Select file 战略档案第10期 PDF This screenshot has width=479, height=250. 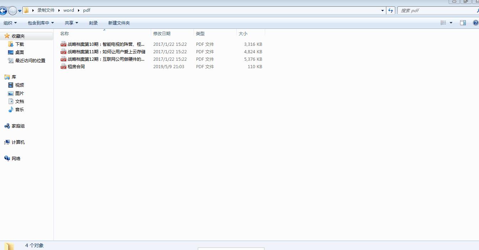tap(106, 44)
